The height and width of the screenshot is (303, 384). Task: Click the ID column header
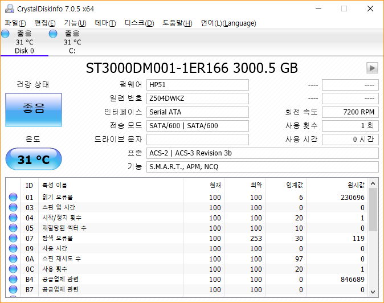point(30,185)
